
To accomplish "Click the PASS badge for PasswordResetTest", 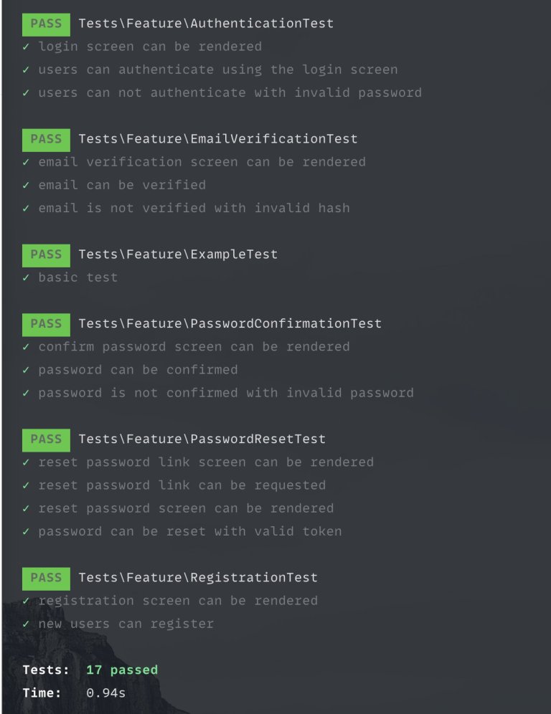I will (x=46, y=439).
